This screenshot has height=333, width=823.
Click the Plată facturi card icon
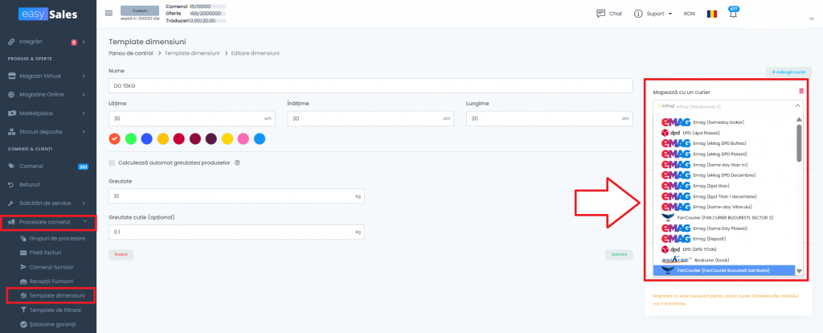click(x=23, y=253)
